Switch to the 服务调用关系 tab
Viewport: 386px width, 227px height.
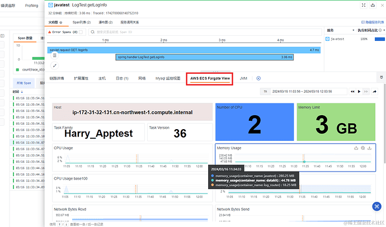[x=130, y=22]
